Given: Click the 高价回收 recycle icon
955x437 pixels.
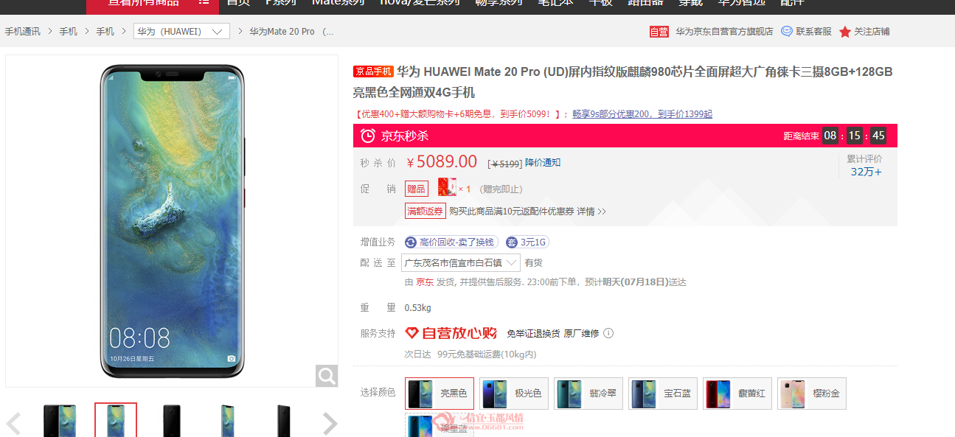Looking at the screenshot, I should click(x=411, y=242).
